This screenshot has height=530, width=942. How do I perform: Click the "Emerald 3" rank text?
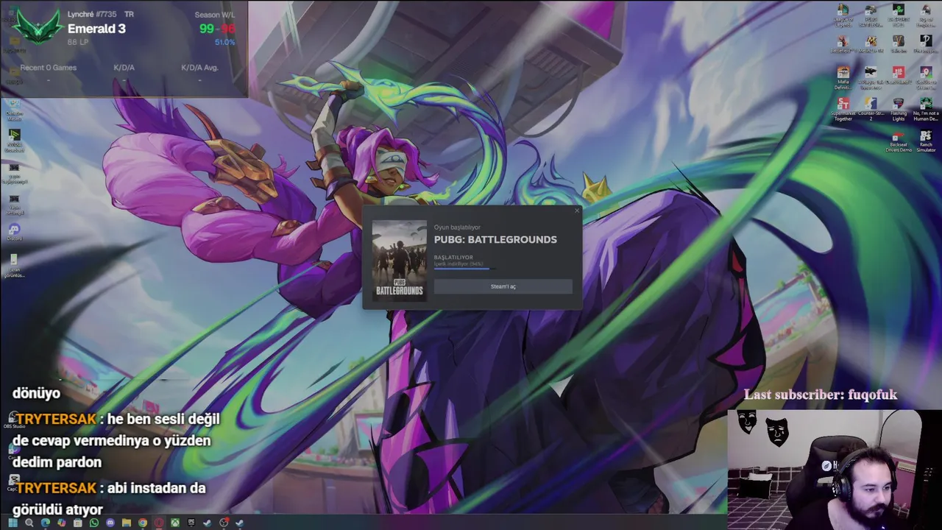[x=96, y=29]
